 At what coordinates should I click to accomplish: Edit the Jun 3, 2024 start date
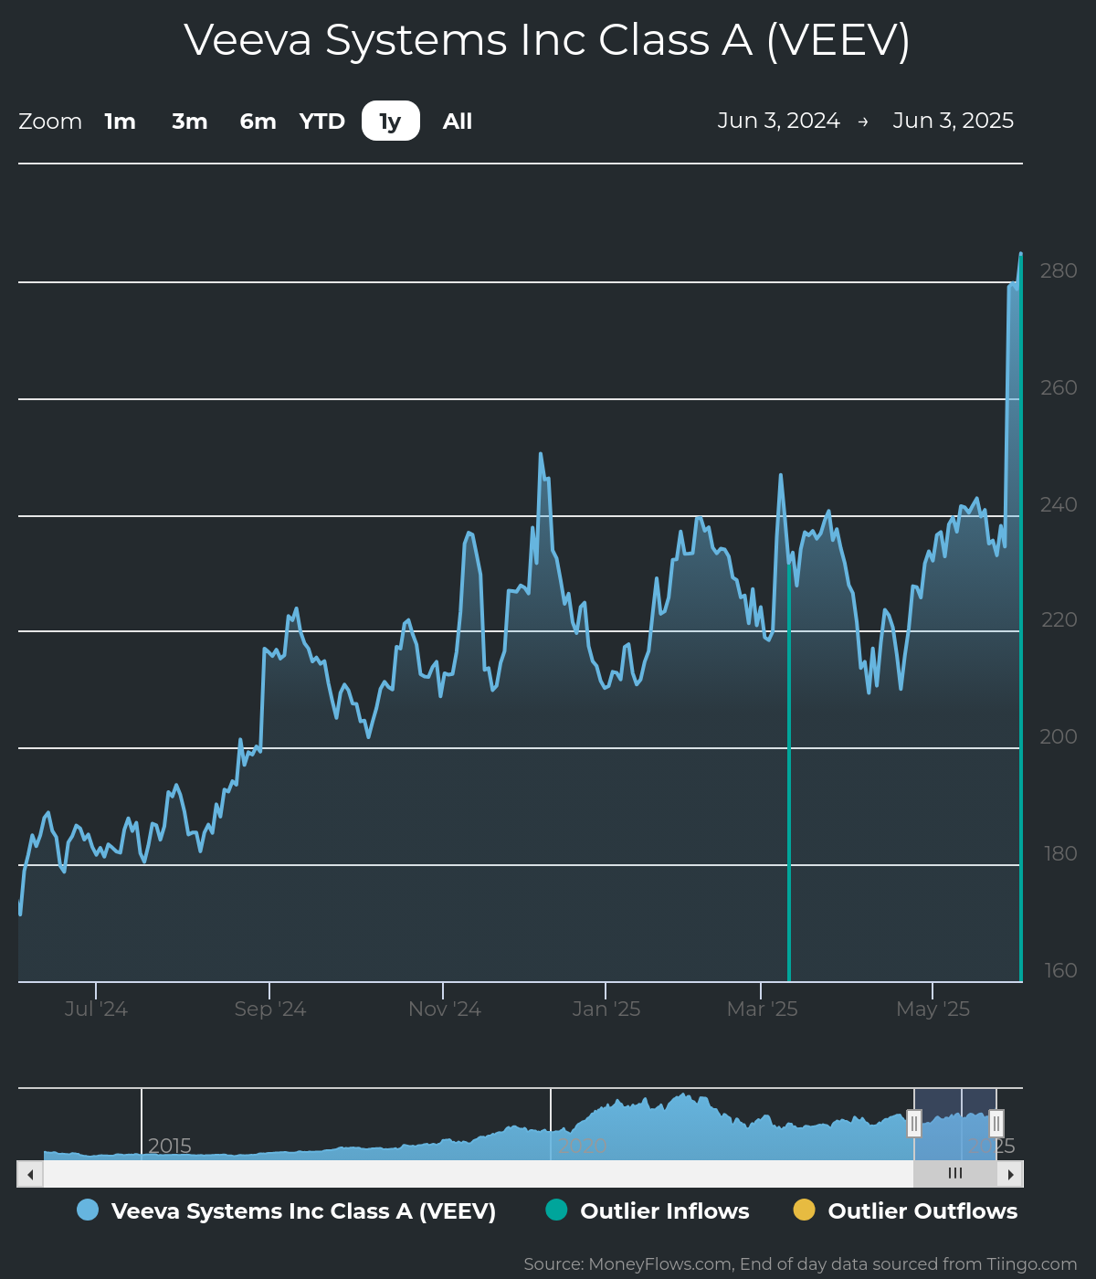(778, 121)
